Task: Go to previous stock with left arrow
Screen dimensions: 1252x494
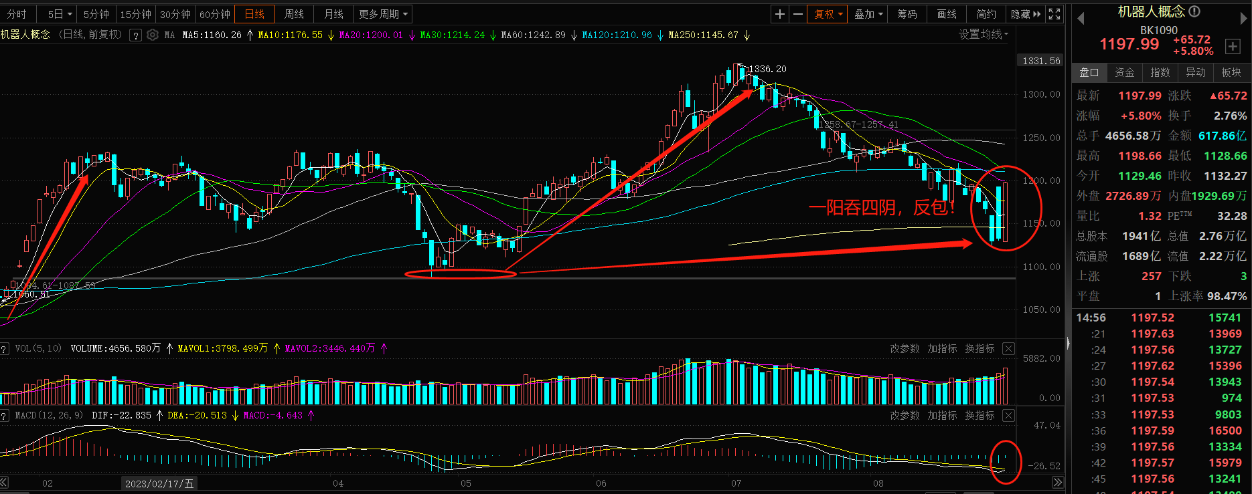Action: [1081, 19]
